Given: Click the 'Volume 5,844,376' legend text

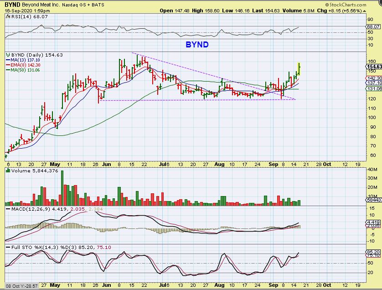Looking at the screenshot, I should (x=35, y=171).
